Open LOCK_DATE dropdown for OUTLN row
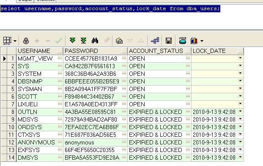The height and width of the screenshot is (166, 263). click(240, 111)
